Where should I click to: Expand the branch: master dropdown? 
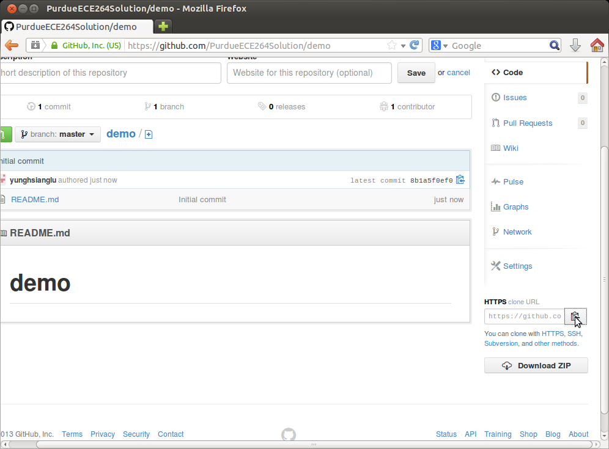pos(57,134)
